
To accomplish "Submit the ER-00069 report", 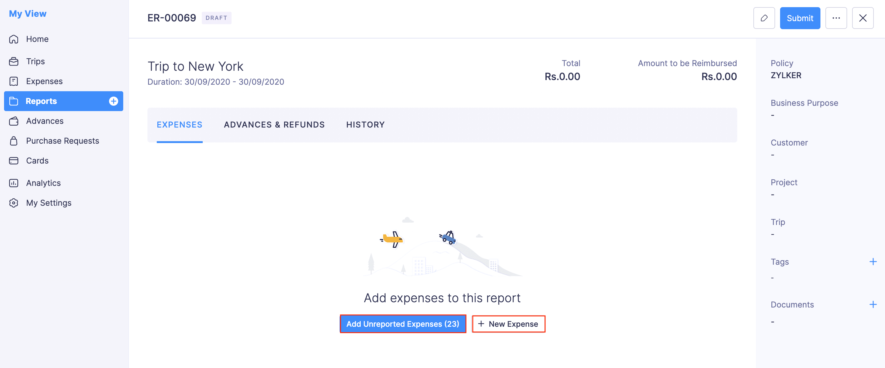I will tap(800, 18).
